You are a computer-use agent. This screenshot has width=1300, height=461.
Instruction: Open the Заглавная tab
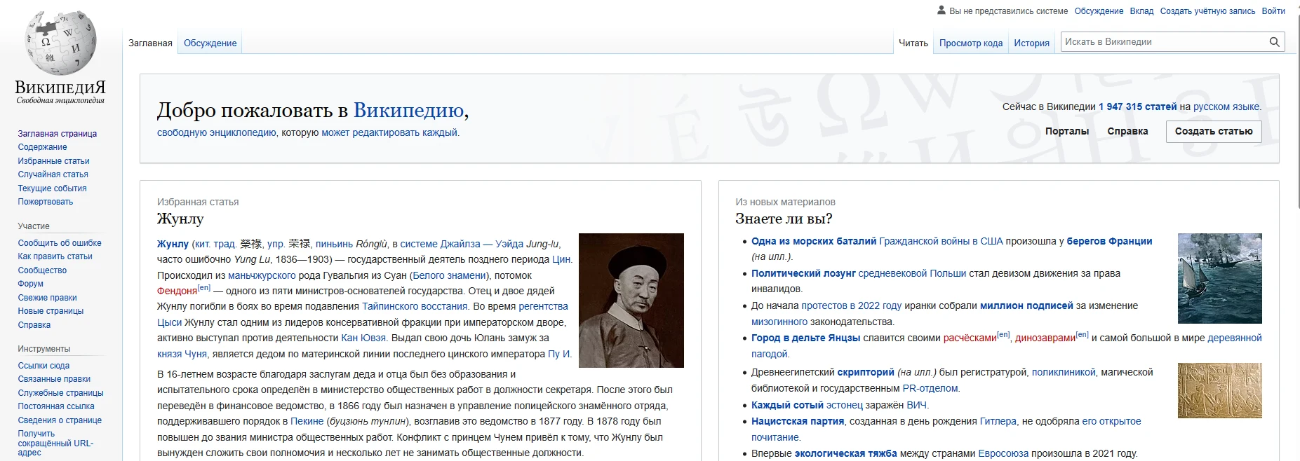click(x=150, y=43)
